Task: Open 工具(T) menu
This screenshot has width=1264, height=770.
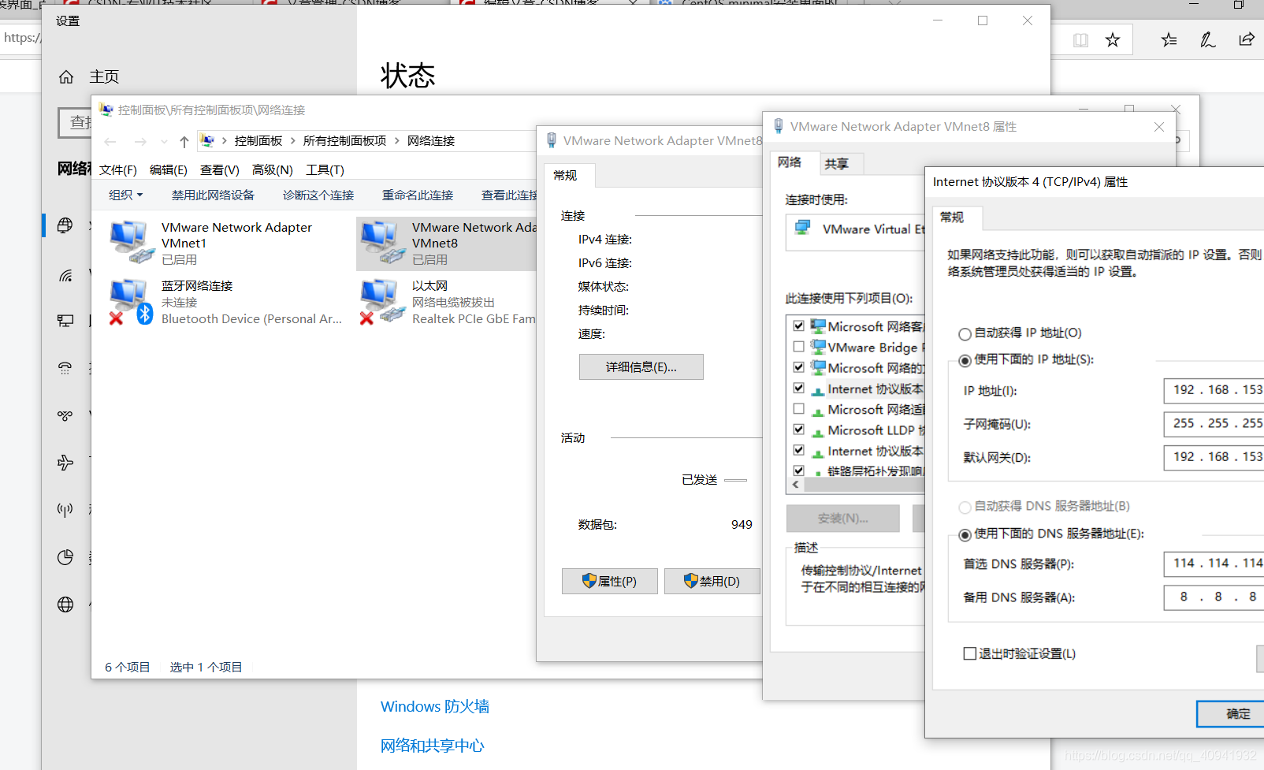Action: [x=325, y=170]
